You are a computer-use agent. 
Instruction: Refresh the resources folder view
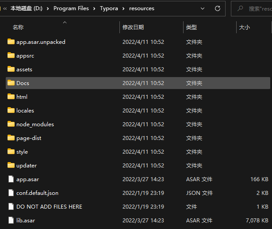click(218, 8)
